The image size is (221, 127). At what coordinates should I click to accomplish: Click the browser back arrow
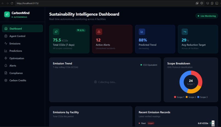pos(3,3)
